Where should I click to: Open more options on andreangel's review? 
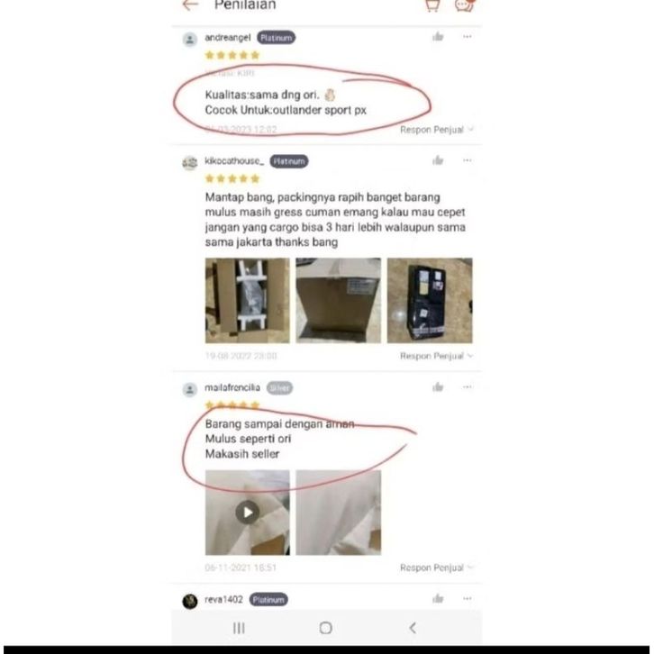coord(468,37)
